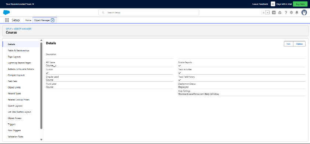The image size is (310, 144).
Task: Open the user profile avatar
Action: click(x=304, y=12)
